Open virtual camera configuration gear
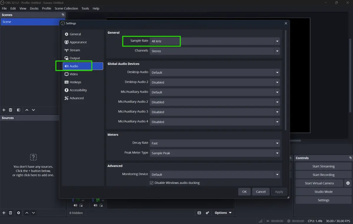Viewport: 353px width, 224px height. 348,183
